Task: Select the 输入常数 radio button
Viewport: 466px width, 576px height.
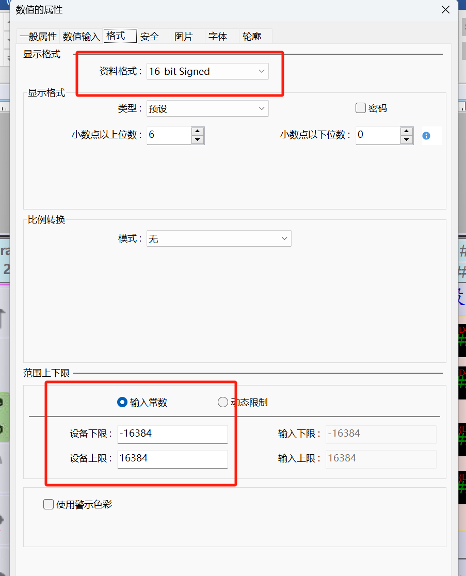Action: point(122,402)
